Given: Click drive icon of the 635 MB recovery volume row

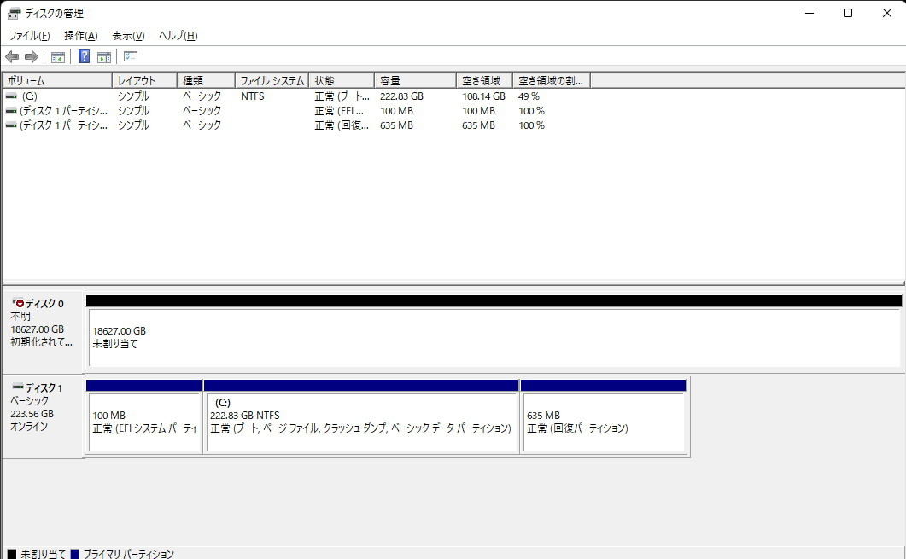Looking at the screenshot, I should pos(11,125).
